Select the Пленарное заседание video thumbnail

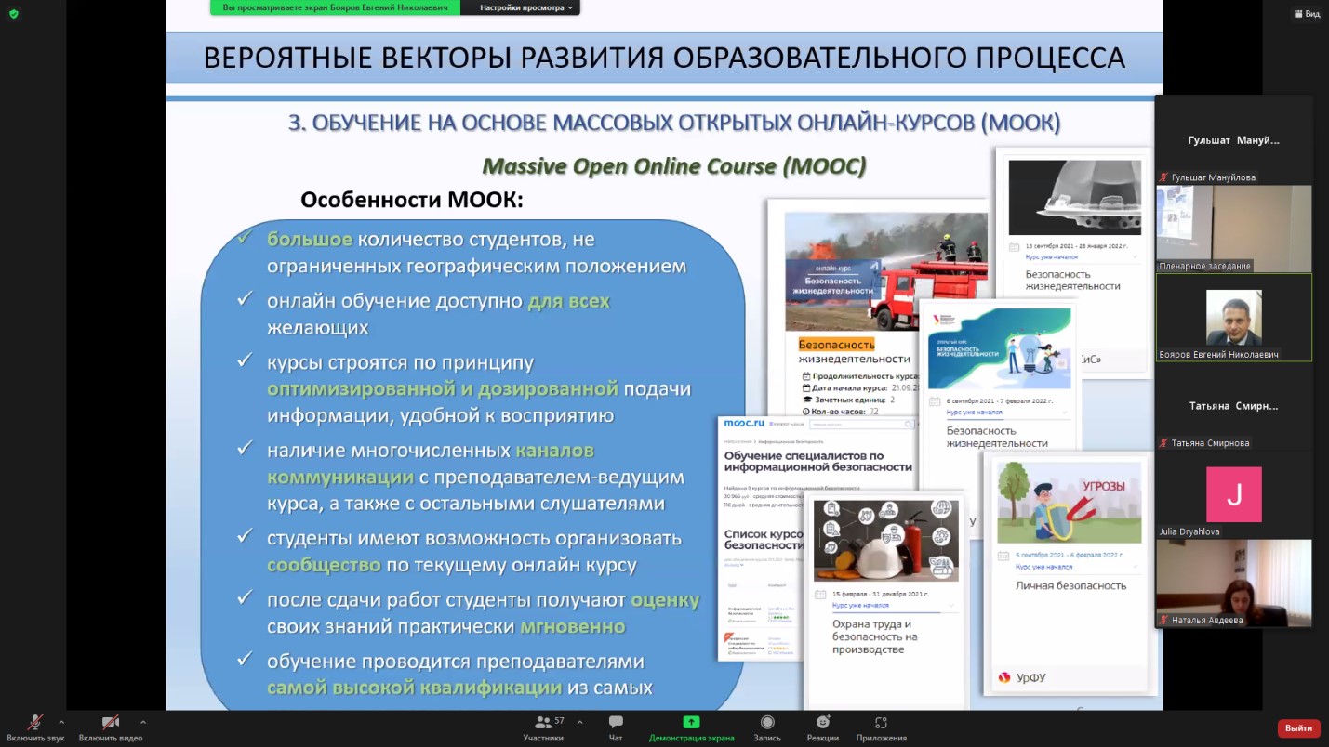click(x=1233, y=228)
